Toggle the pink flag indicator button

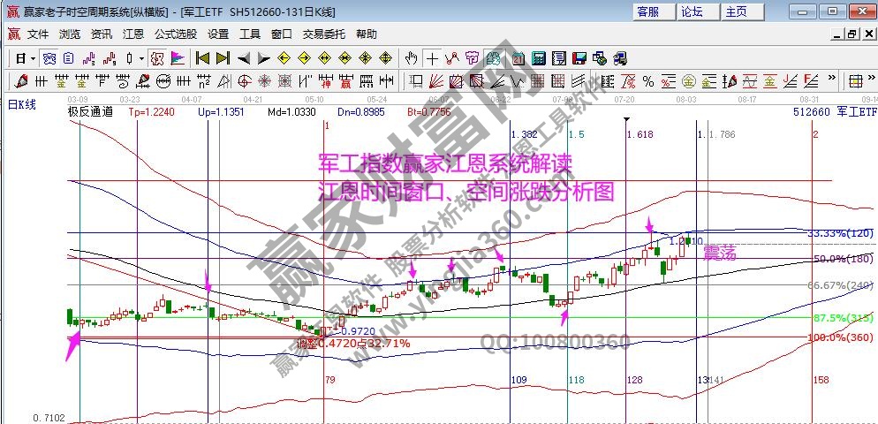[178, 58]
